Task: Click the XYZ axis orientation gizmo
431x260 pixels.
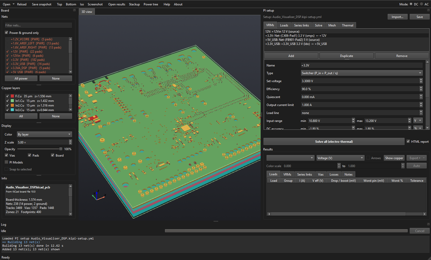Action: coord(99,196)
